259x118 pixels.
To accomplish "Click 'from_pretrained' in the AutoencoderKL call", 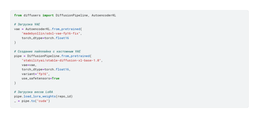I will tap(66, 29).
